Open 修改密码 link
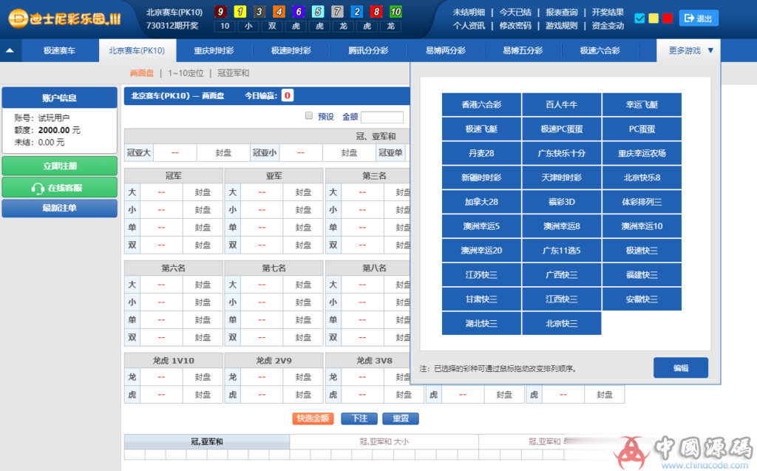Viewport: 757px width, 471px height. [515, 26]
